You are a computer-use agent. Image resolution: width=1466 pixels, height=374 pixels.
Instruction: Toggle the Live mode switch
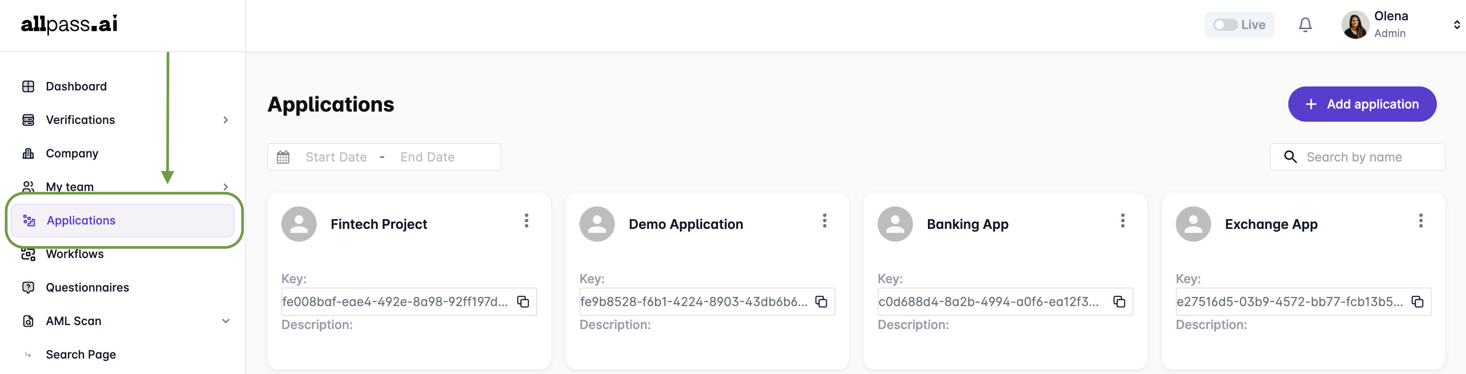[x=1225, y=25]
